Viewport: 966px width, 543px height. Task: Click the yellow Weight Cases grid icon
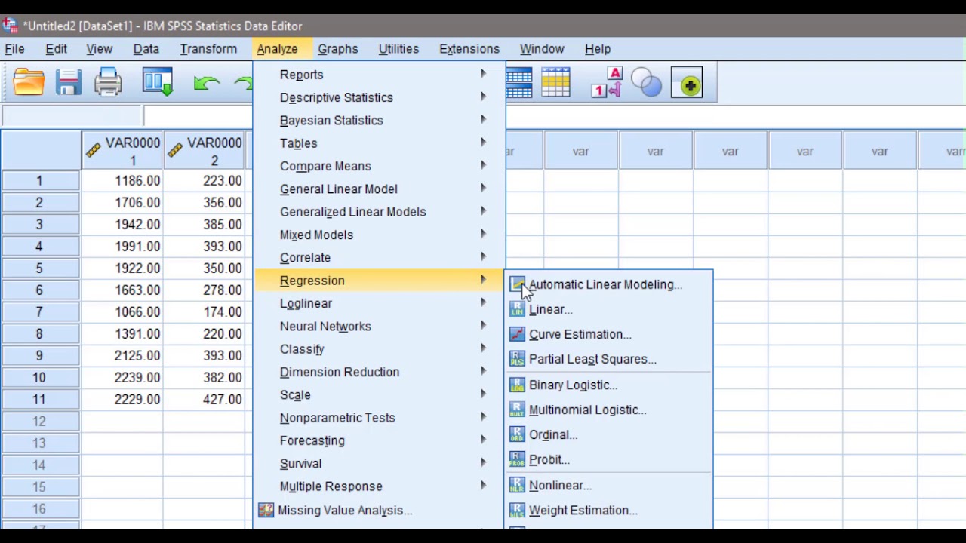point(555,83)
